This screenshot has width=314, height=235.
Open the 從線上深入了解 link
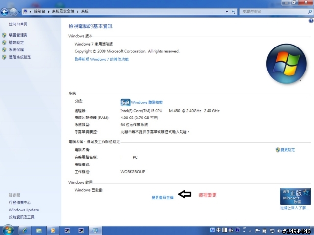tap(294, 208)
